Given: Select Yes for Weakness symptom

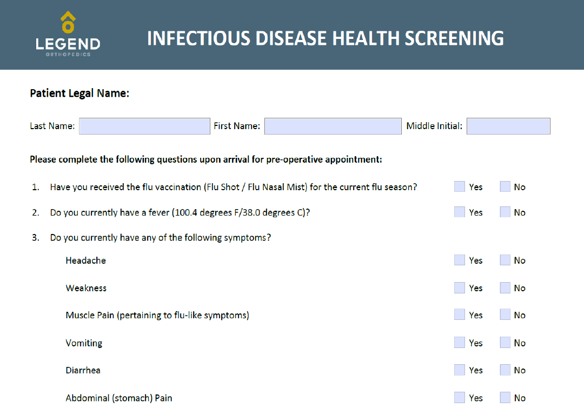Looking at the screenshot, I should tap(460, 287).
